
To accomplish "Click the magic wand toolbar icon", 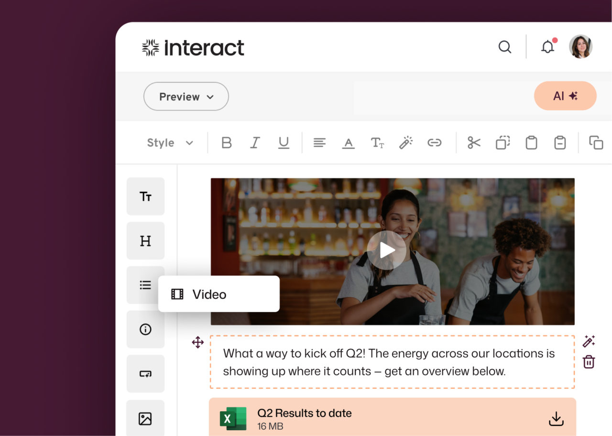I will (406, 142).
